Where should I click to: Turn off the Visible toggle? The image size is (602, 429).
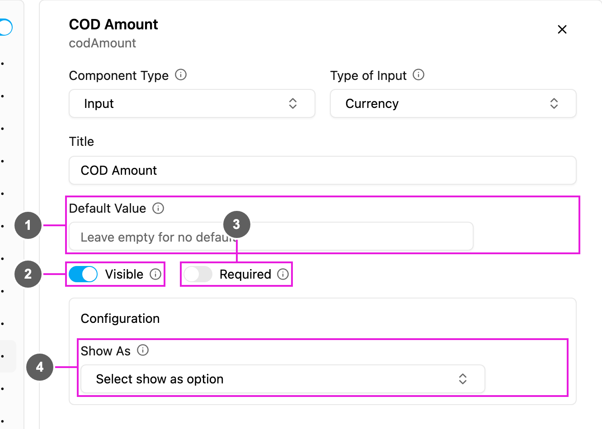[x=83, y=274]
